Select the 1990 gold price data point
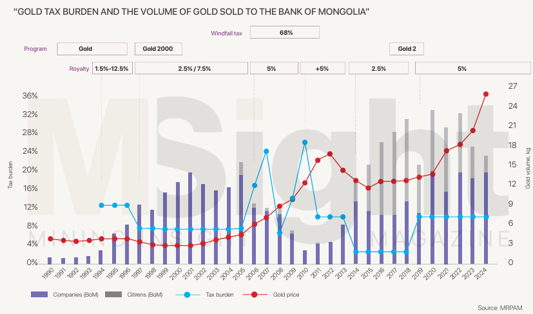Image resolution: width=533 pixels, height=314 pixels. click(x=50, y=239)
